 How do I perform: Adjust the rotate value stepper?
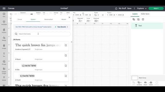(x=103, y=15)
